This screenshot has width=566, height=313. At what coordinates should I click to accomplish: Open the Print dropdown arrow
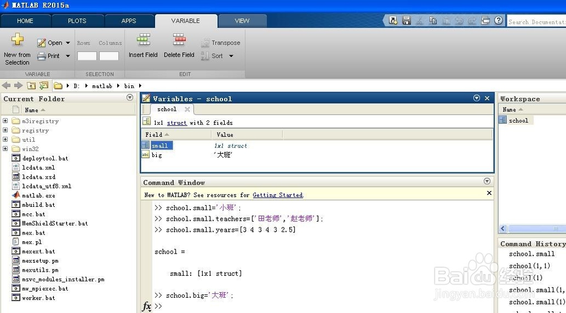point(68,56)
